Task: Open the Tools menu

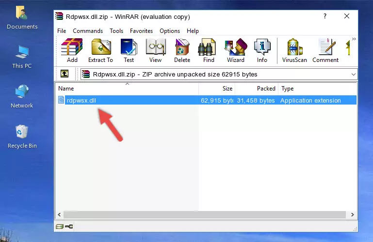Action: tap(116, 31)
